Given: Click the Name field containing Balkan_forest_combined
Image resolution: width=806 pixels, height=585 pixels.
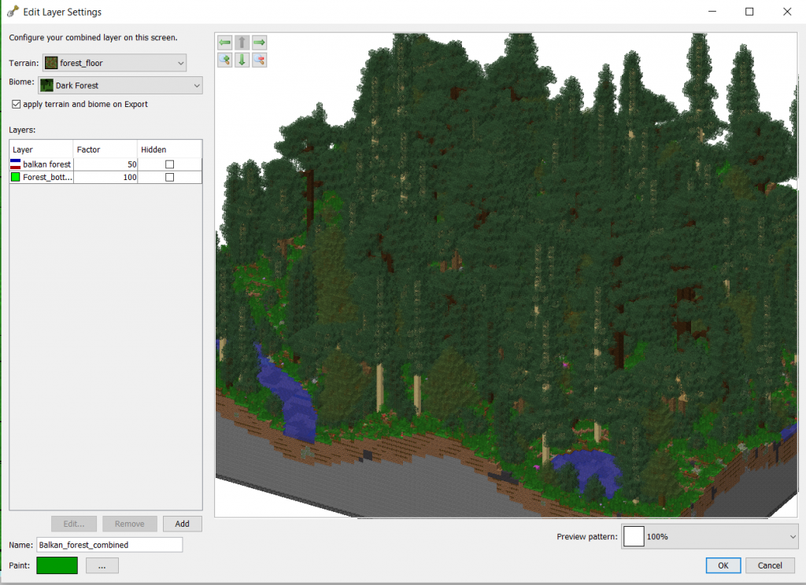Looking at the screenshot, I should tap(109, 544).
